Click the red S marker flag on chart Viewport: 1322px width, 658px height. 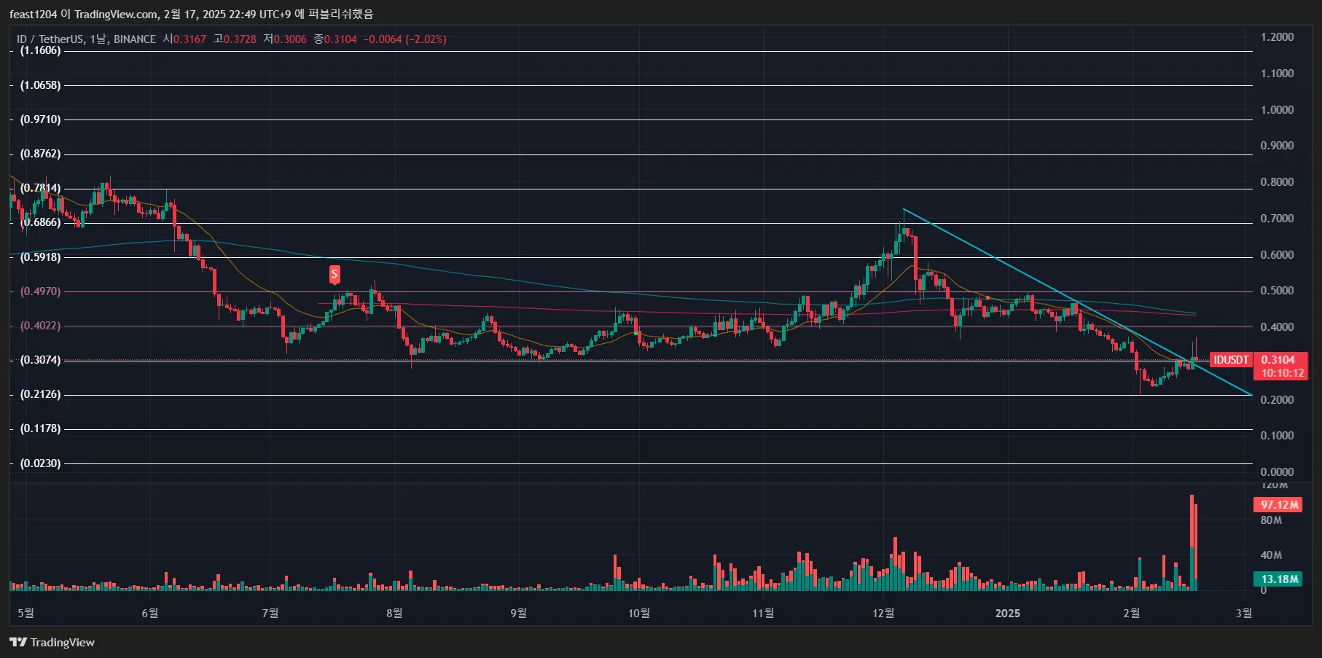pyautogui.click(x=335, y=275)
